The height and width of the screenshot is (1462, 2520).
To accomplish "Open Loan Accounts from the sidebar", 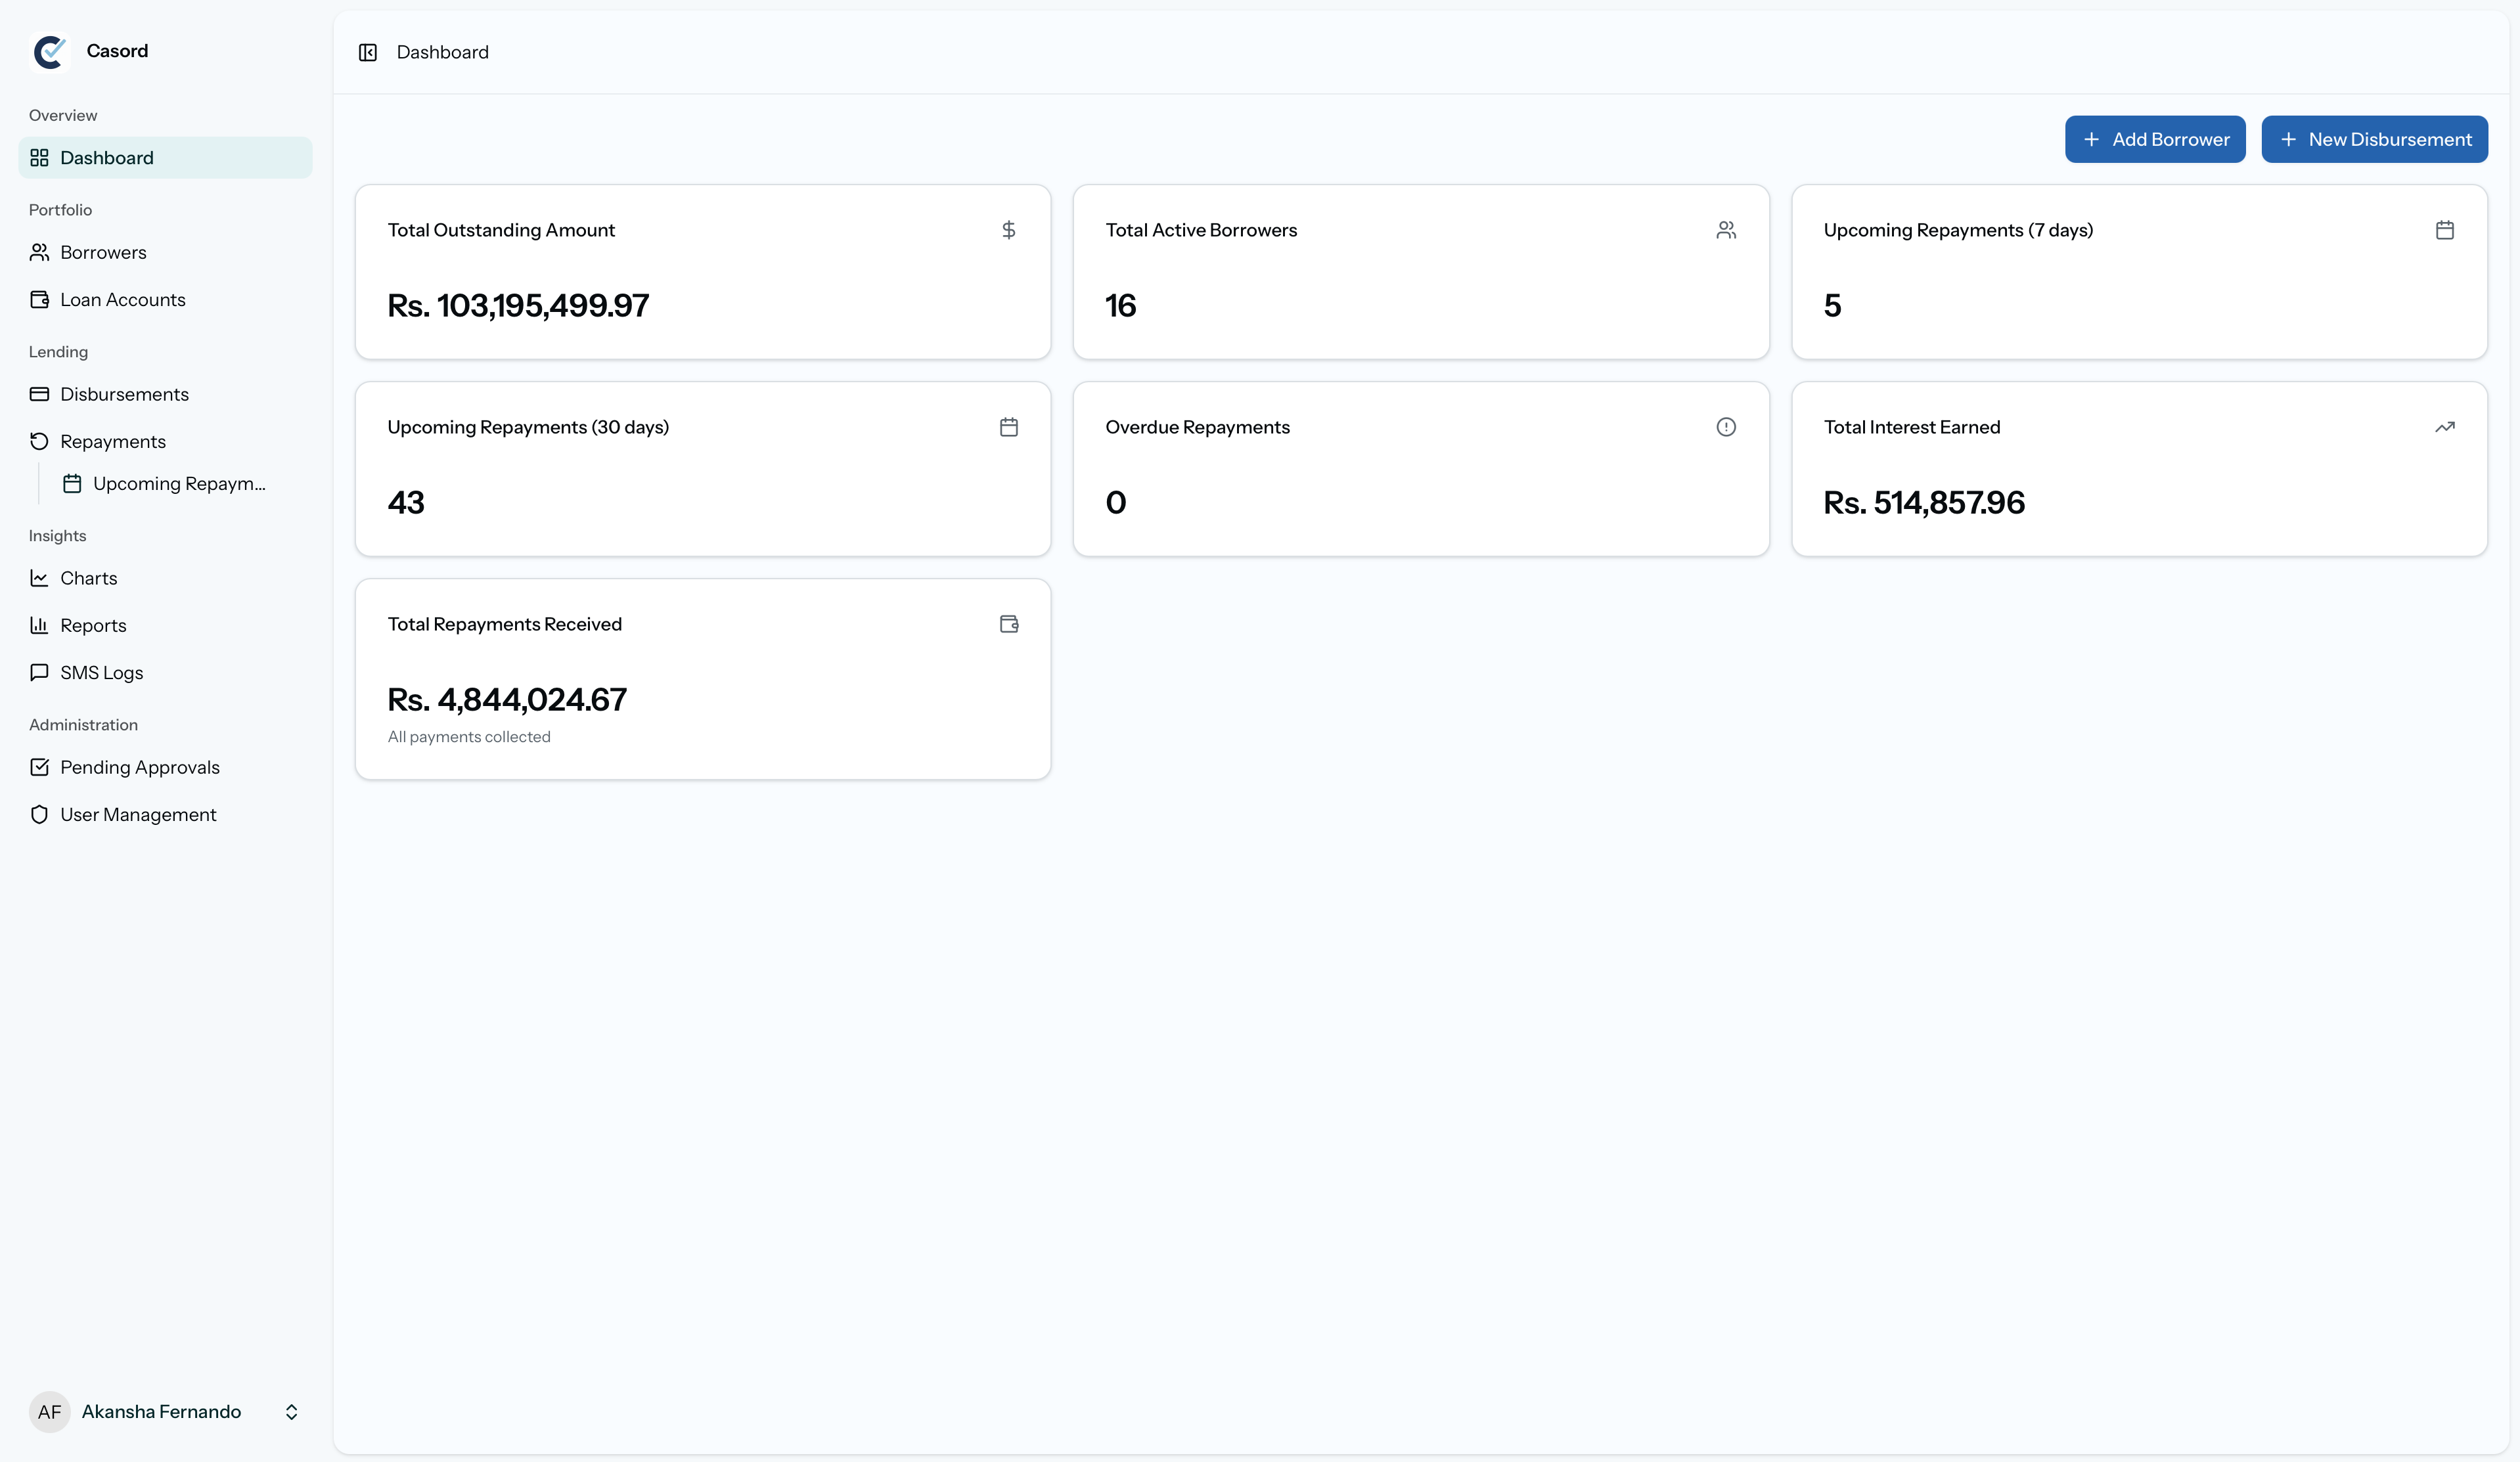I will (122, 300).
